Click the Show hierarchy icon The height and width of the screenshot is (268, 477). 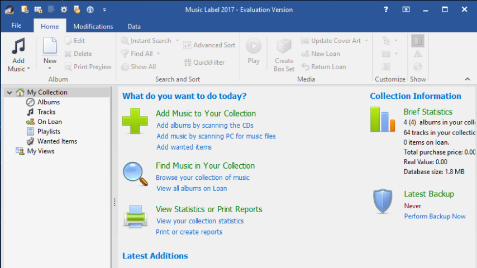(x=418, y=54)
